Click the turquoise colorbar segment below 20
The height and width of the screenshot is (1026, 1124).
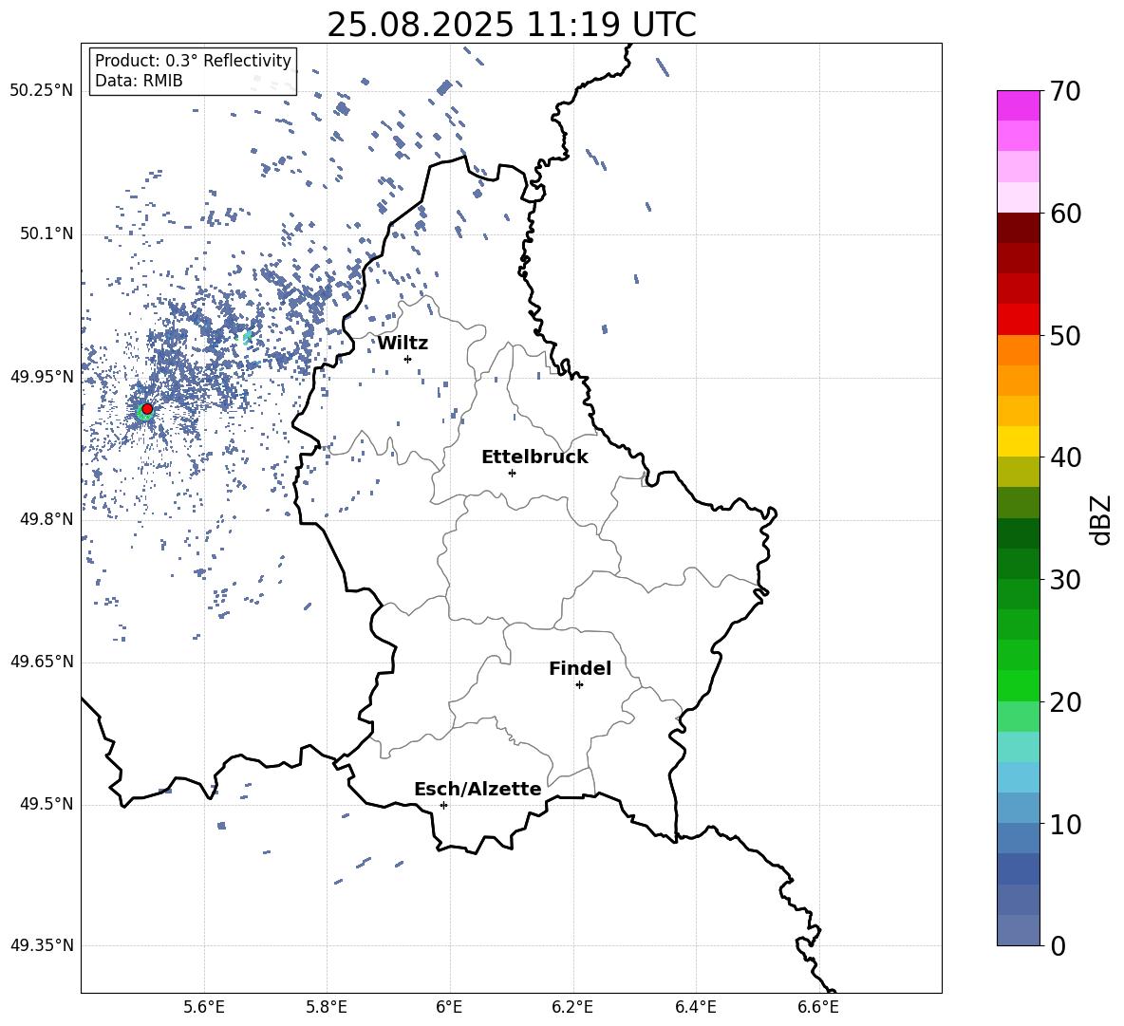[1018, 747]
